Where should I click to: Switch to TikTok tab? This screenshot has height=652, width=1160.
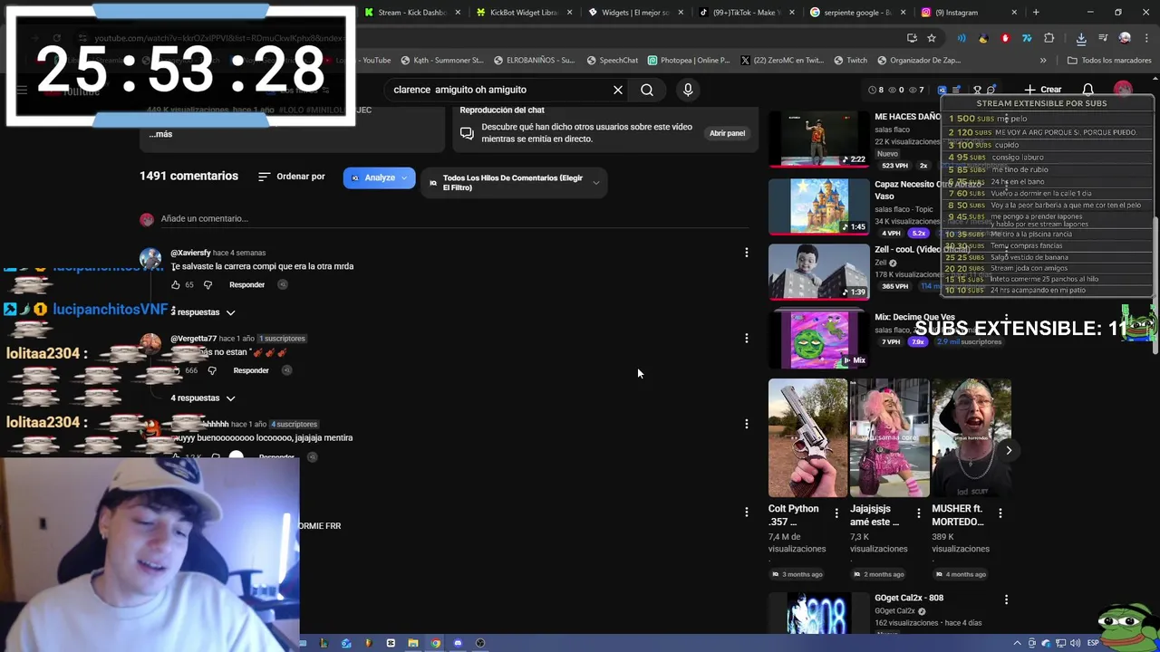coord(746,13)
